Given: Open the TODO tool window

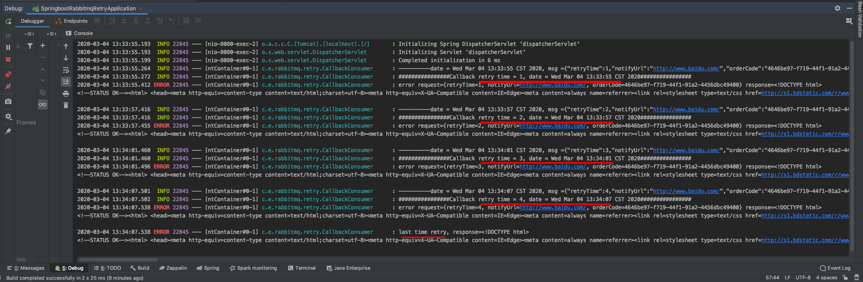Looking at the screenshot, I should (x=108, y=268).
